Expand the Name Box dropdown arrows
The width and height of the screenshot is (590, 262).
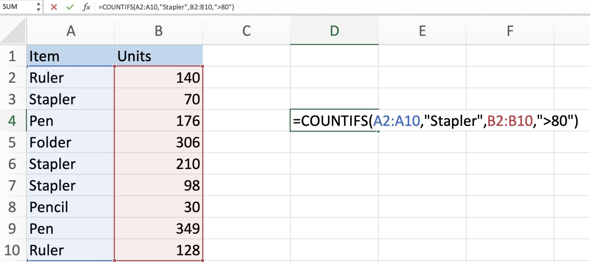pos(38,7)
